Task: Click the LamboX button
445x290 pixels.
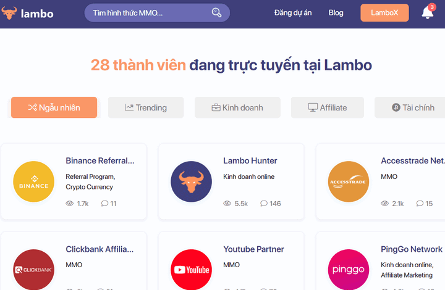Action: [x=384, y=13]
